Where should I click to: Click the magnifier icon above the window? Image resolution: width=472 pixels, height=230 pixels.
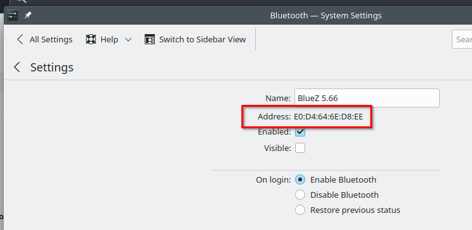point(22,1)
